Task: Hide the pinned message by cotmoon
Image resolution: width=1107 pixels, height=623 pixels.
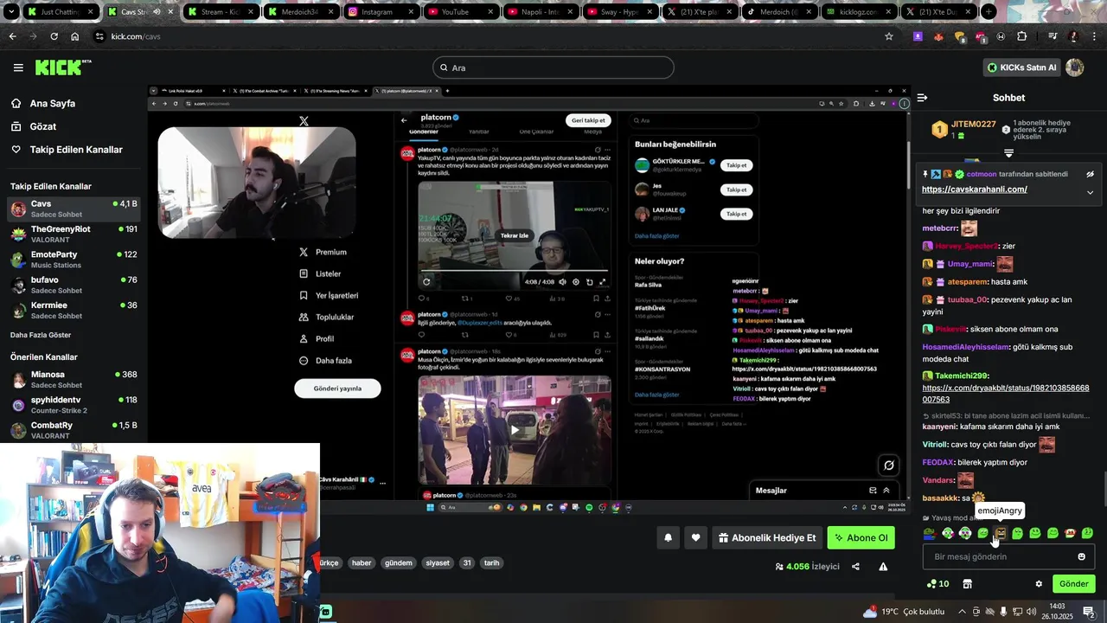Action: pos(1091,174)
